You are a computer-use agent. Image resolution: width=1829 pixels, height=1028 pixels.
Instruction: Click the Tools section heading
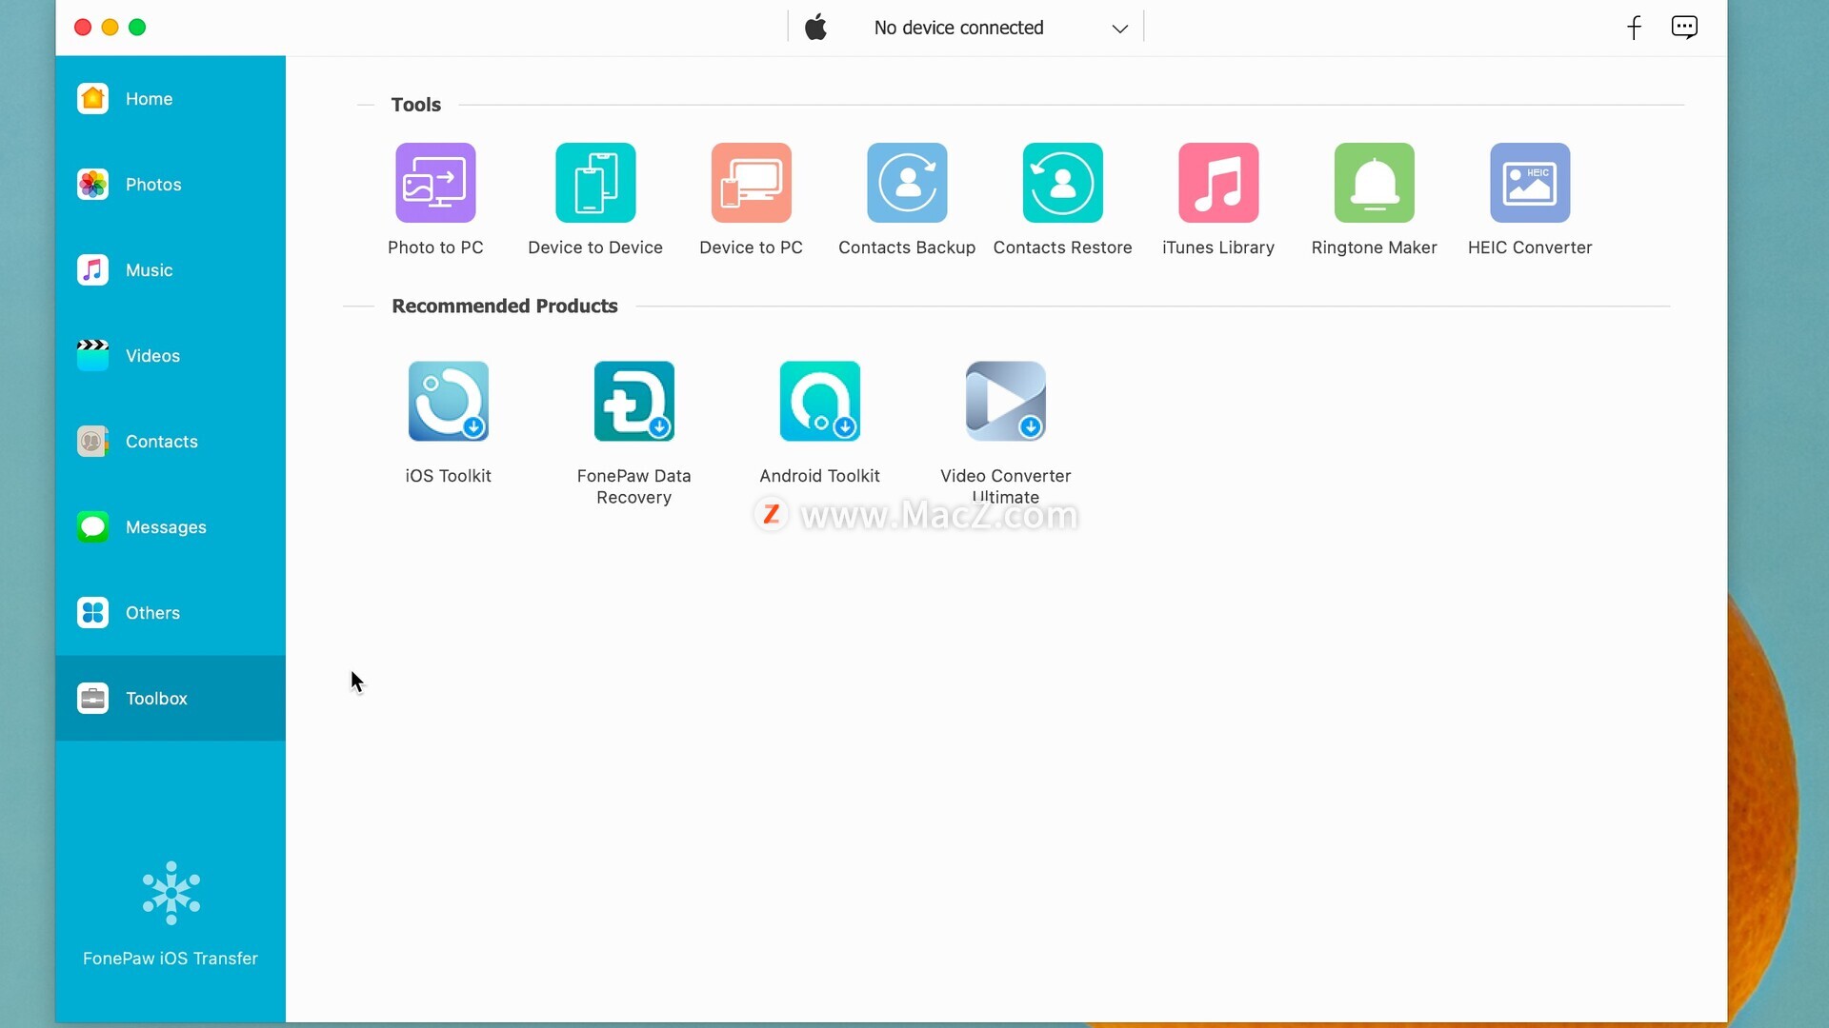(416, 105)
